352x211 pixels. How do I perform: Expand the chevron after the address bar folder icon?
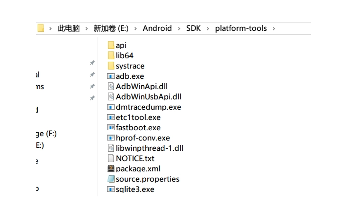[x=50, y=28]
